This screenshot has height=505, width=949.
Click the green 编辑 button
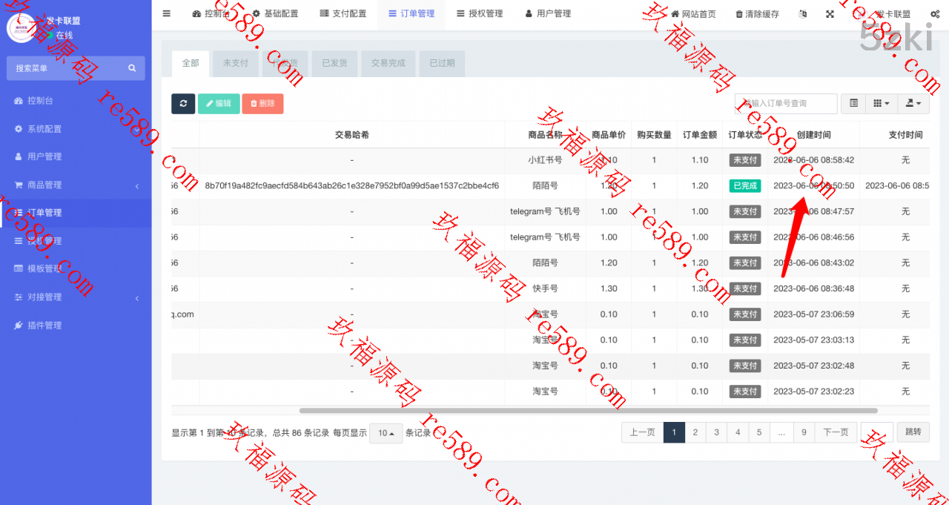(x=218, y=104)
